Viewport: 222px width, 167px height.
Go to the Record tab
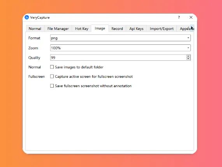(117, 28)
